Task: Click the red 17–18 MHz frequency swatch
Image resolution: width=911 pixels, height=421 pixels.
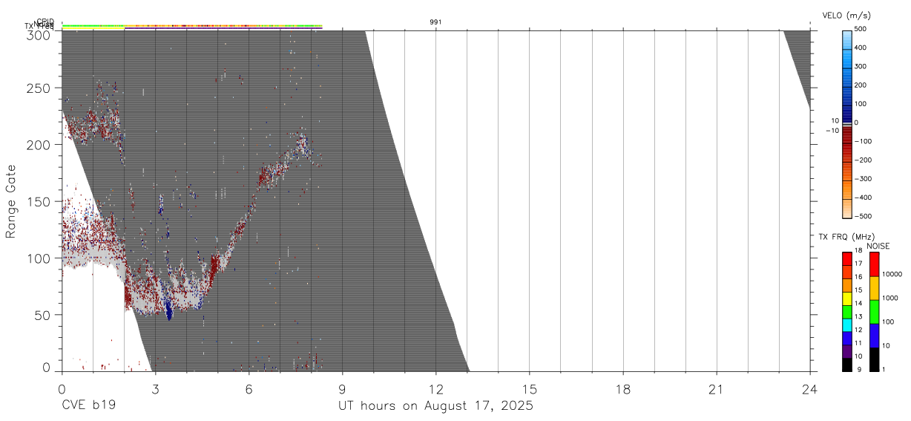Action: click(x=847, y=258)
